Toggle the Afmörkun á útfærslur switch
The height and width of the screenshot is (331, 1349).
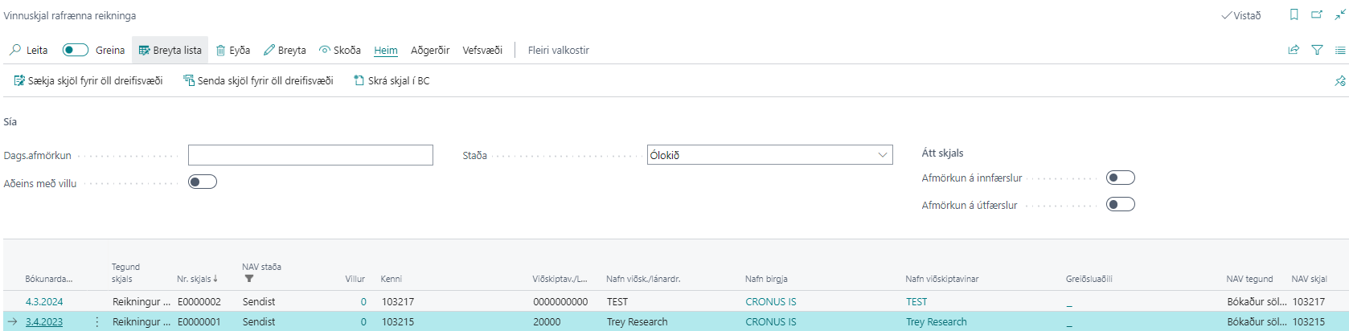[x=1120, y=204]
